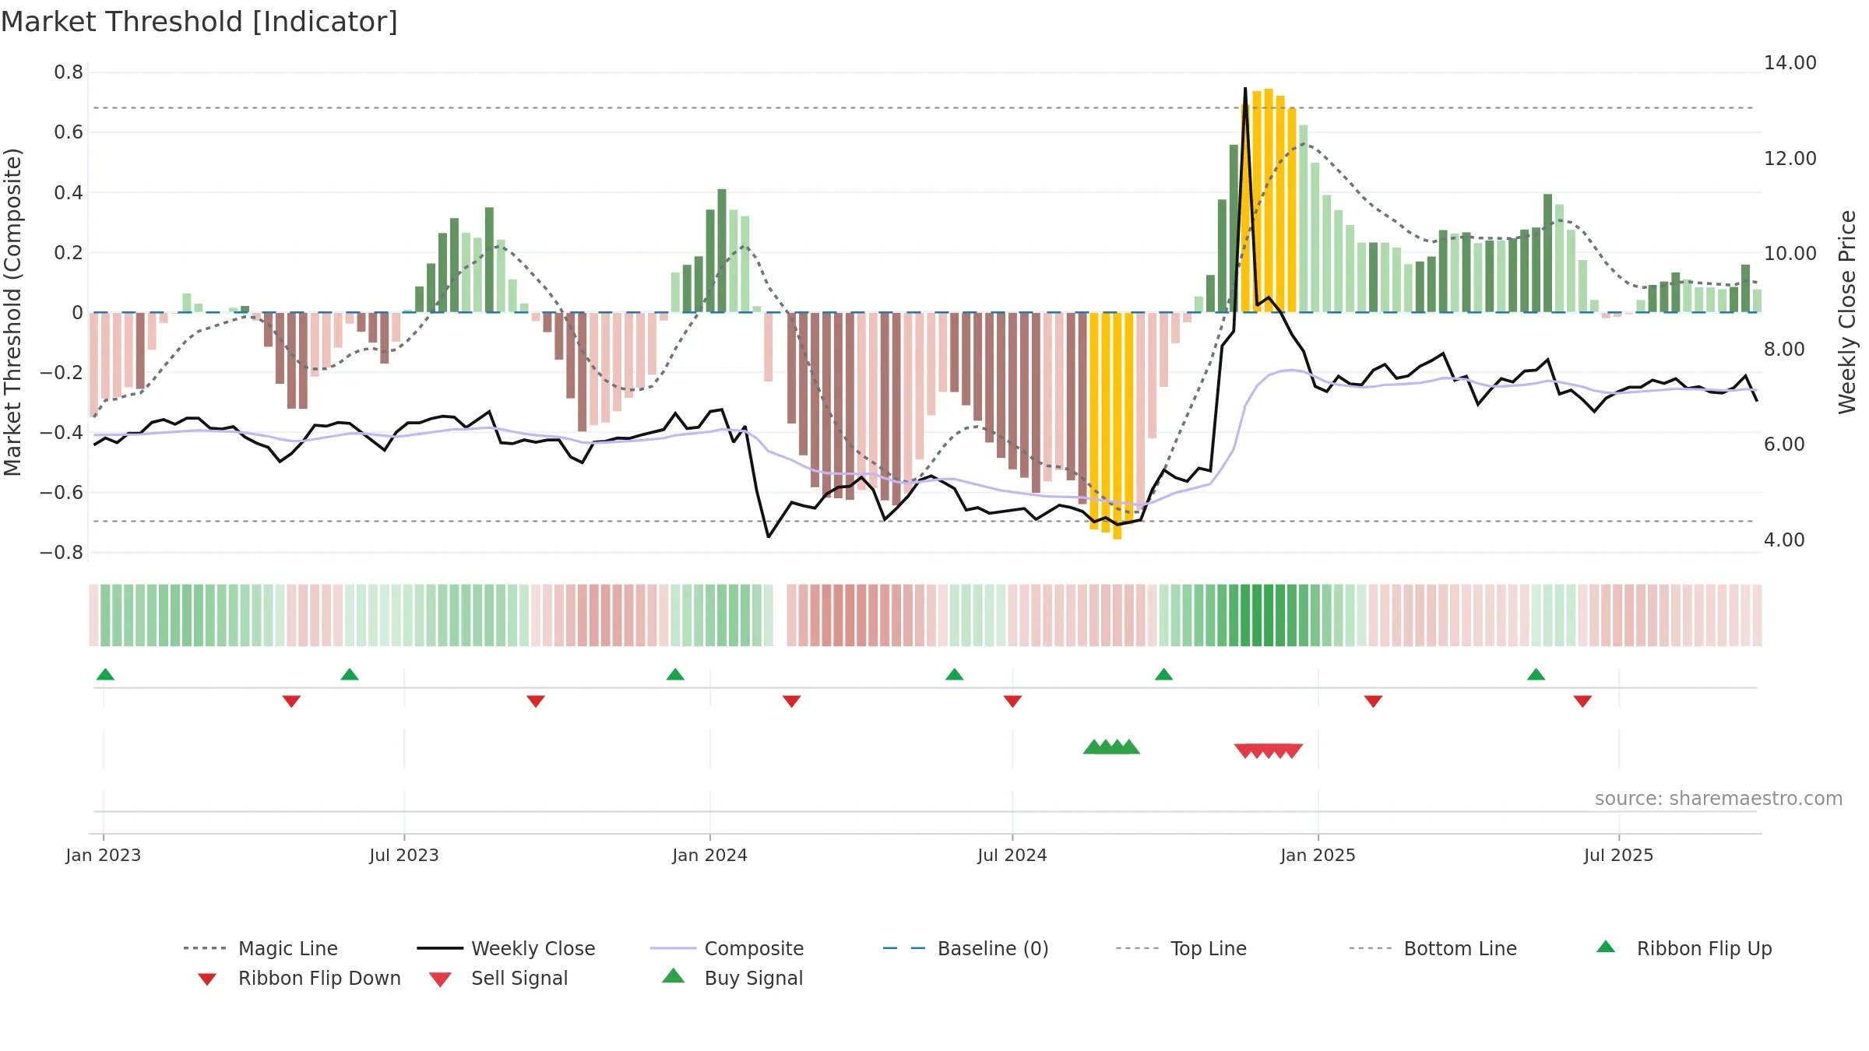The width and height of the screenshot is (1869, 1051).
Task: Click the −0.4 left axis tick
Action: (62, 432)
